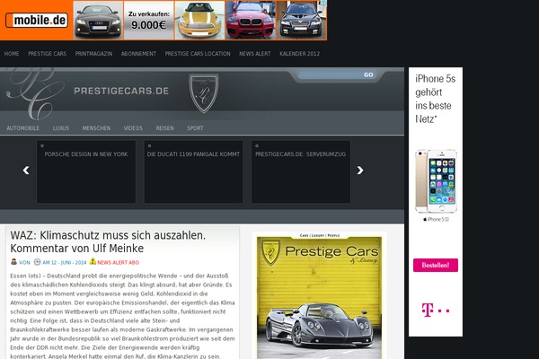
Task: Click the grey Audi in the ad
Action: tap(98, 21)
